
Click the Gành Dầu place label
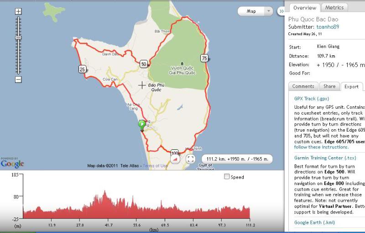(110, 54)
